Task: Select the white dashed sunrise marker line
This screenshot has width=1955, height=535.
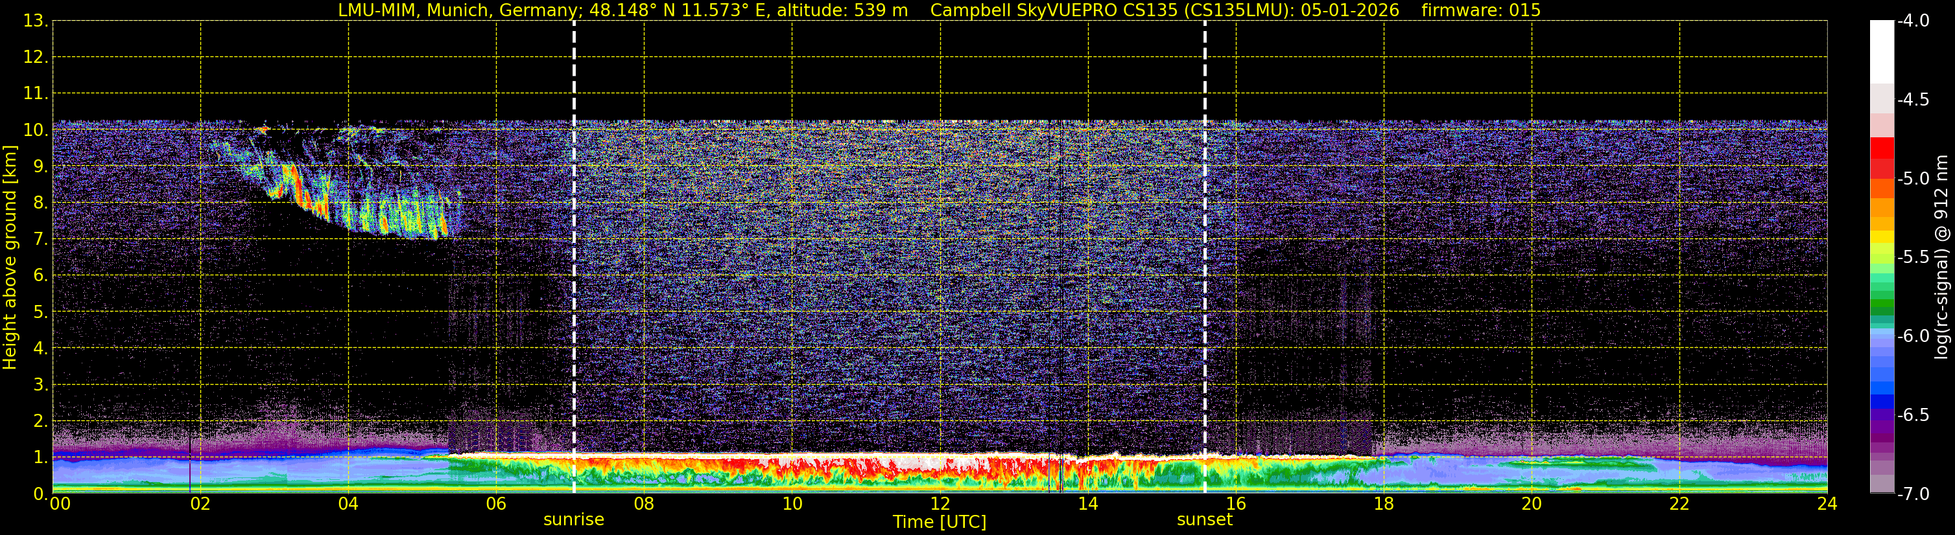Action: click(574, 258)
